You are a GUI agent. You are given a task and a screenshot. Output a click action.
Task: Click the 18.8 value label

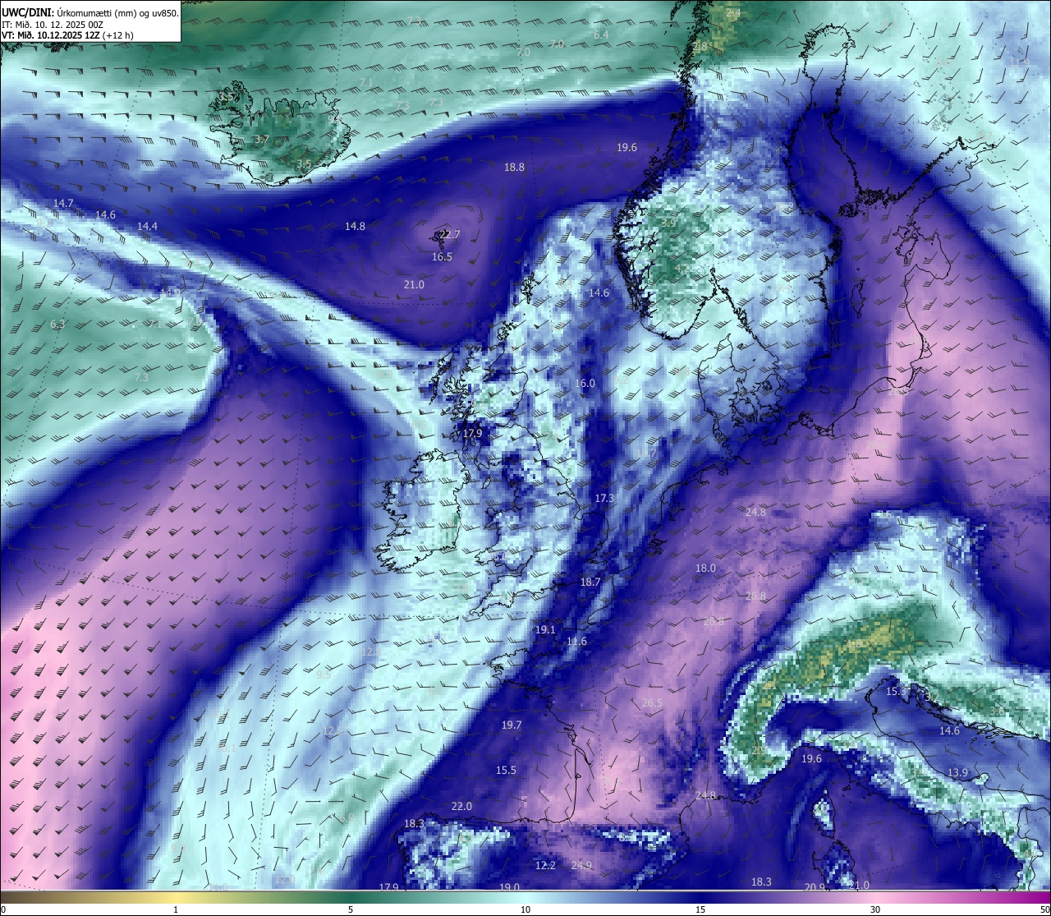[x=514, y=167]
